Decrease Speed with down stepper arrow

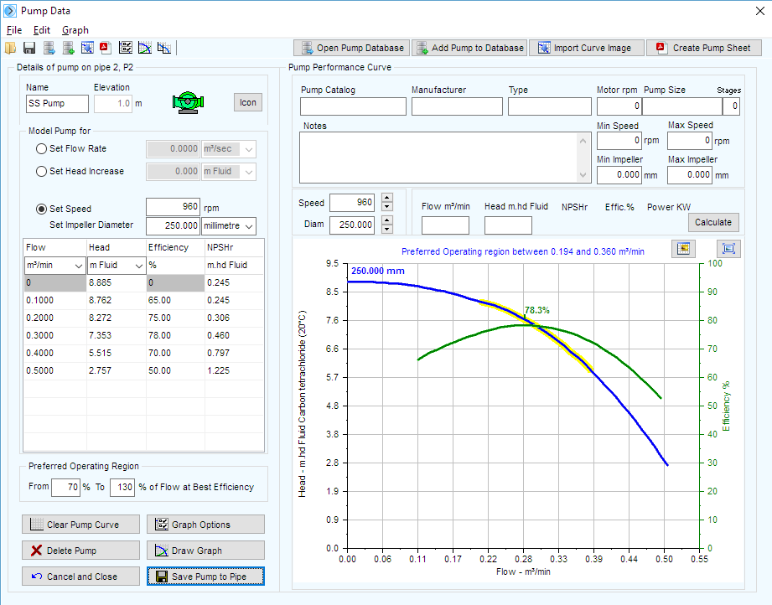pyautogui.click(x=387, y=207)
